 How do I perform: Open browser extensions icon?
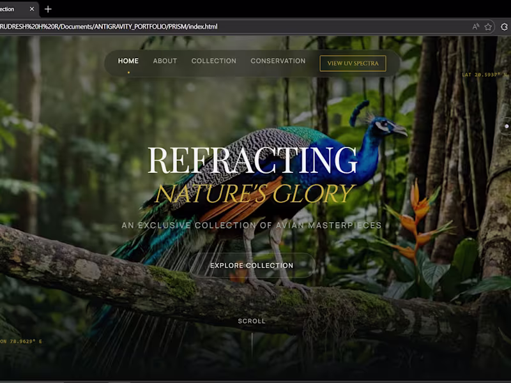[x=504, y=27]
